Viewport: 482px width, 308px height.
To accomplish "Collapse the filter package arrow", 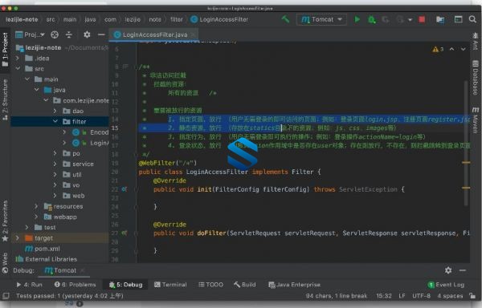I will pyautogui.click(x=55, y=121).
